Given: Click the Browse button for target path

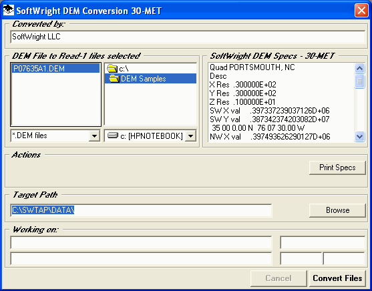Looking at the screenshot, I should (337, 210).
